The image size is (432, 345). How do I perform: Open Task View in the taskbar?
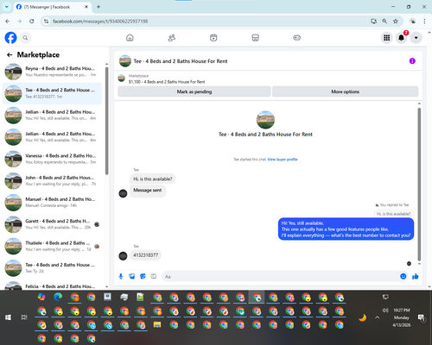click(x=24, y=317)
